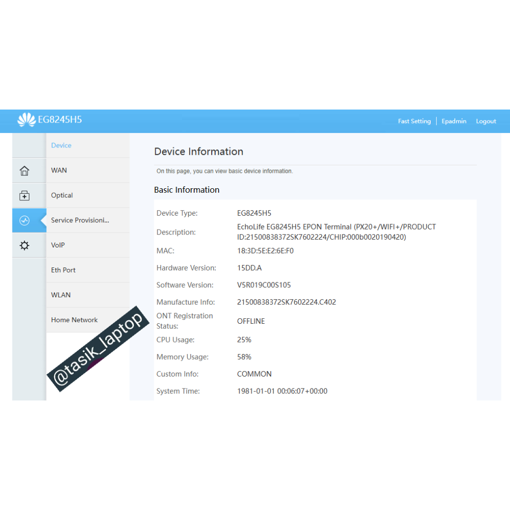Viewport: 510px width, 510px height.
Task: Open the WAN menu item
Action: 88,170
